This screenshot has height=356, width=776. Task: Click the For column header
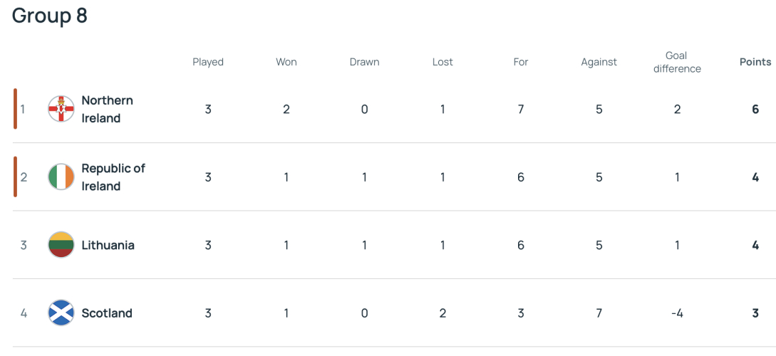521,62
